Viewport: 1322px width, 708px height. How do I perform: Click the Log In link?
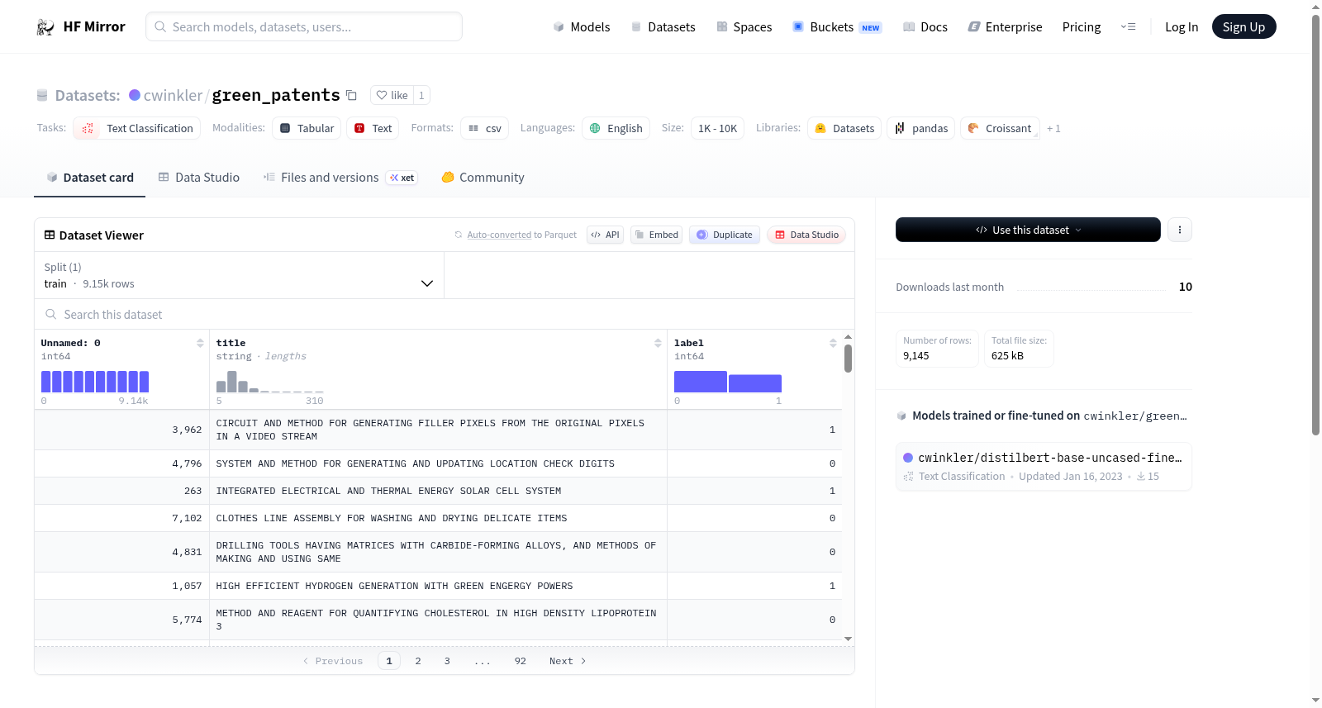click(x=1182, y=27)
